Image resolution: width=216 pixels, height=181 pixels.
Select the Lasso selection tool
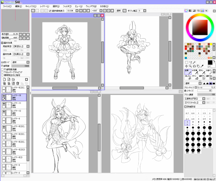point(190,62)
